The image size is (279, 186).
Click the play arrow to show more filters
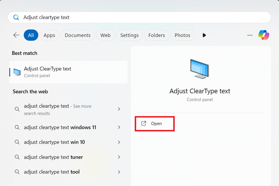pyautogui.click(x=204, y=35)
